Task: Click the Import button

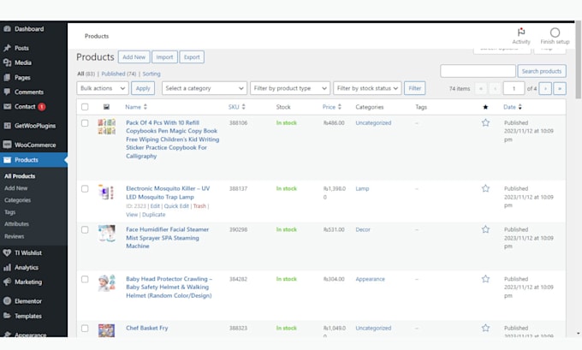Action: coord(164,56)
